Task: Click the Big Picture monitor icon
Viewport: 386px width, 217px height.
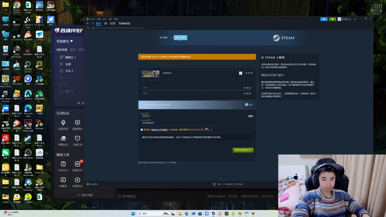Action: (355, 19)
